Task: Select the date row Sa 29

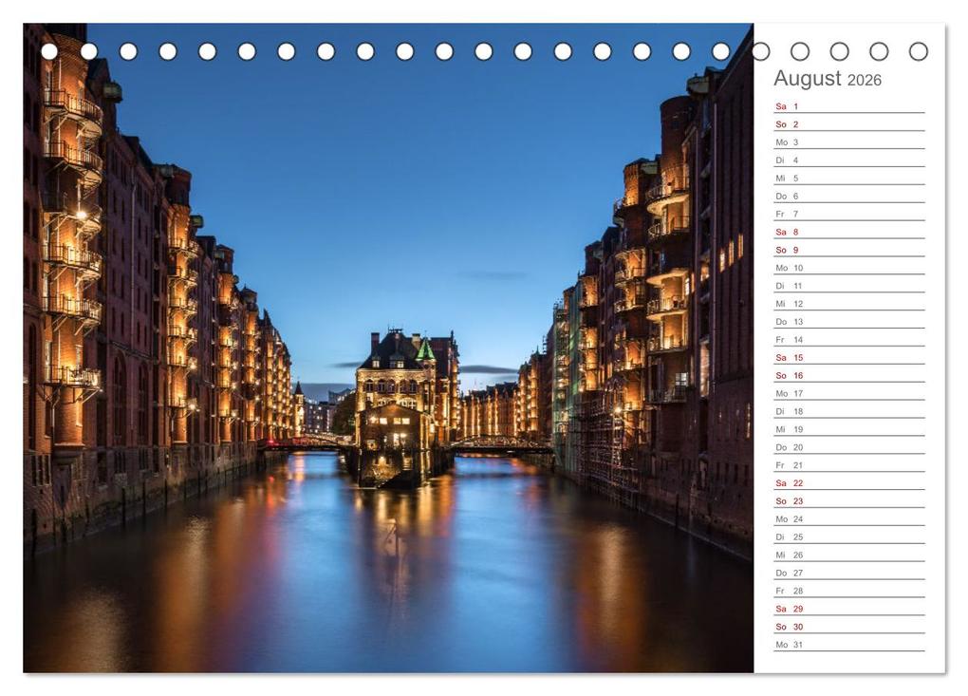Action: pyautogui.click(x=849, y=608)
